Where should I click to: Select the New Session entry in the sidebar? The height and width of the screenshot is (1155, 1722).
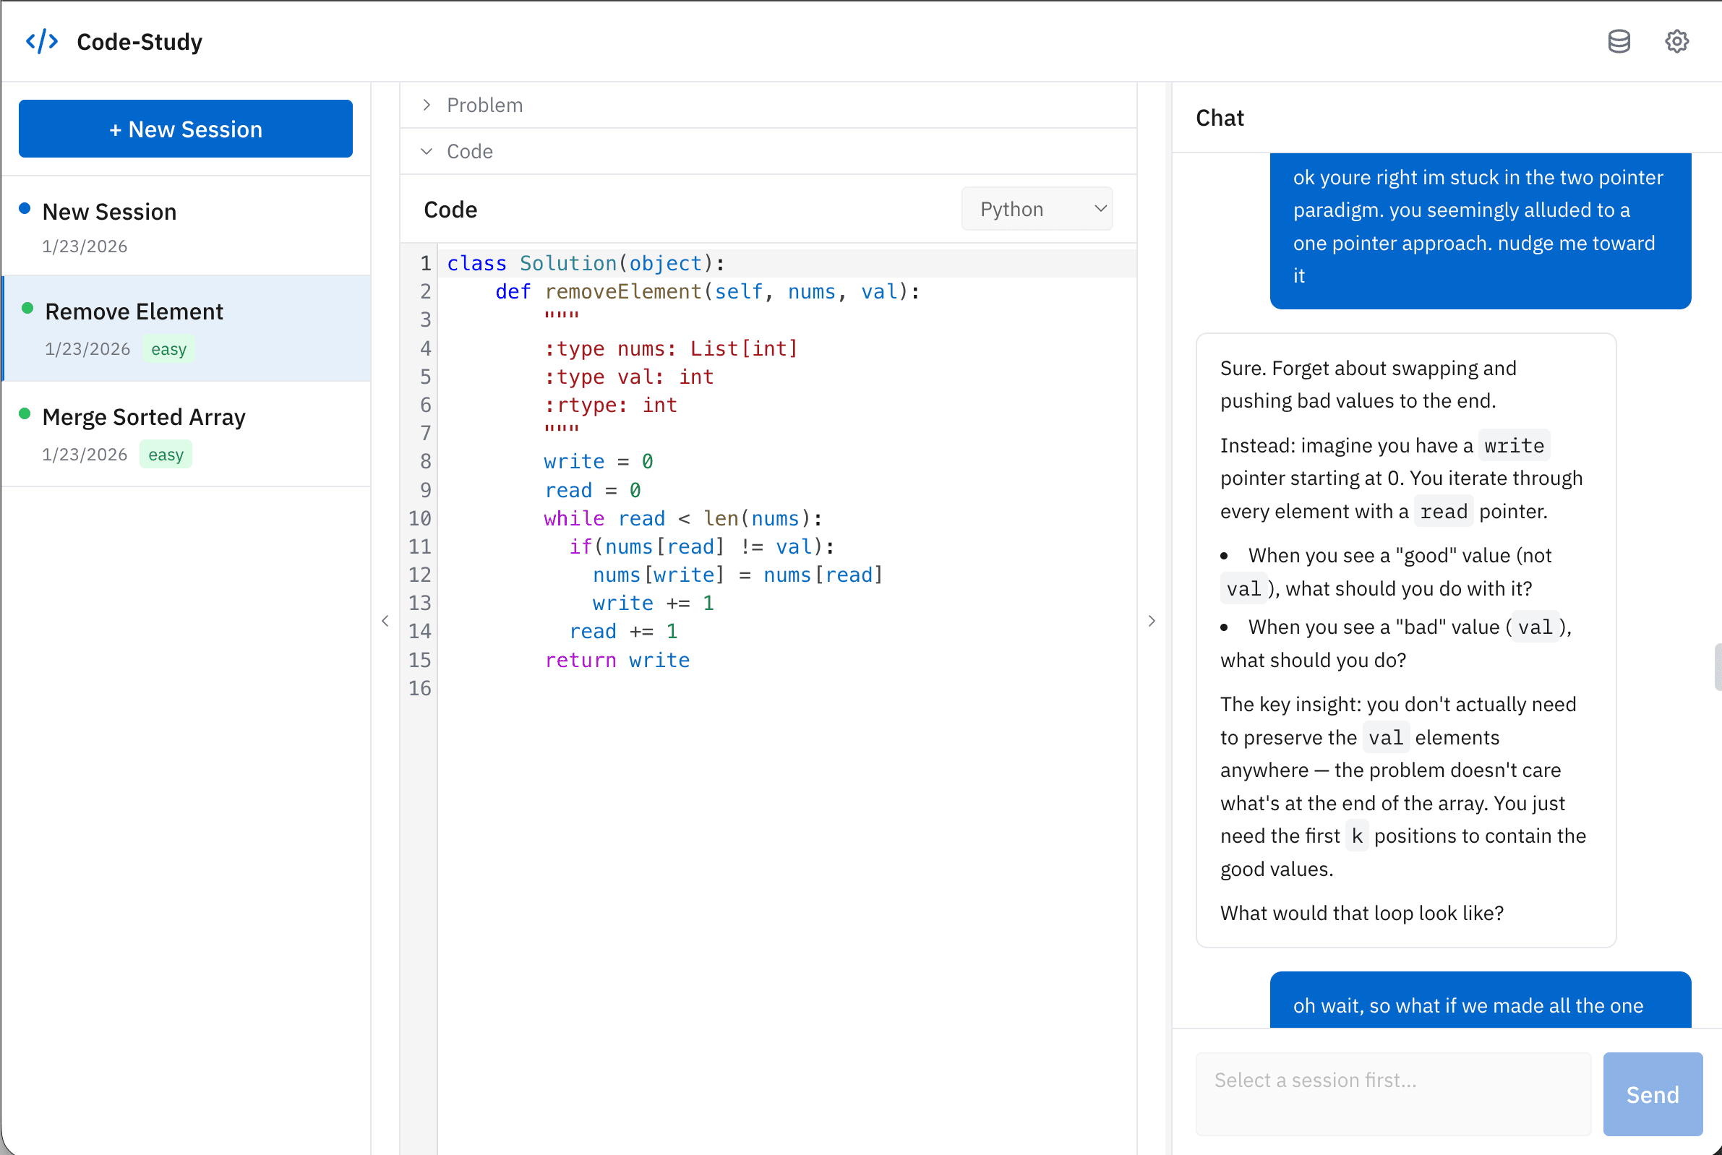109,211
